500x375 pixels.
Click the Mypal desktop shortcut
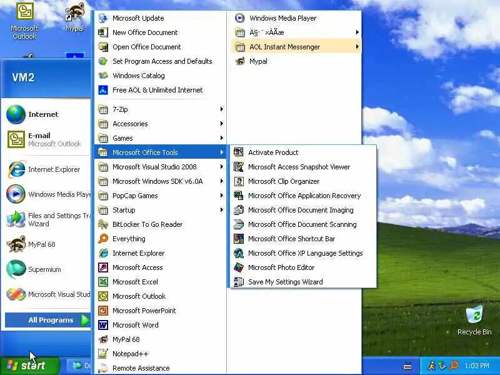coord(74,17)
